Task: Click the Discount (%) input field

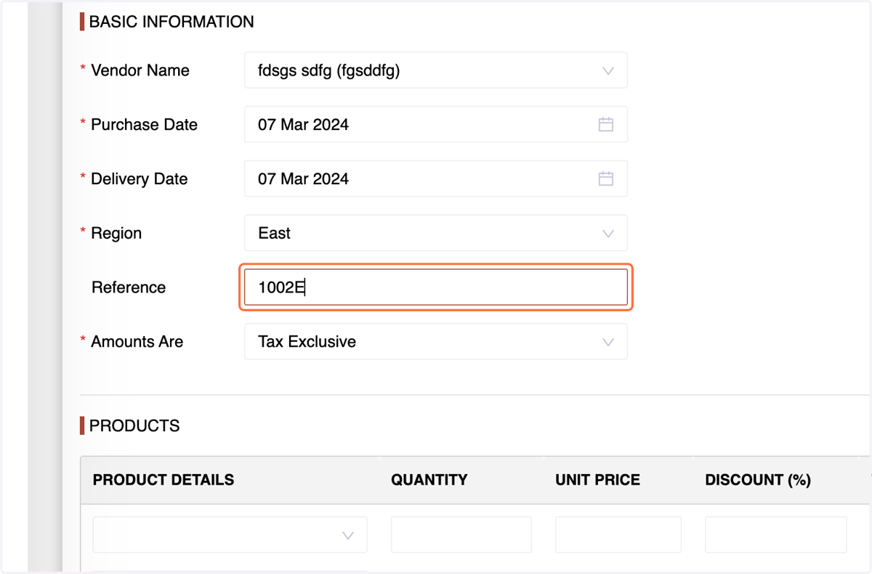Action: click(x=776, y=535)
